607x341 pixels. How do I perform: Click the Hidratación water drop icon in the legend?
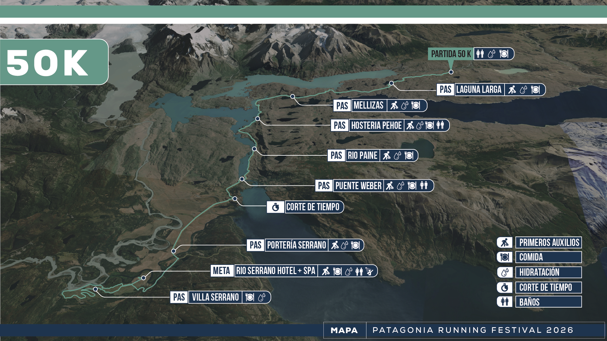505,272
